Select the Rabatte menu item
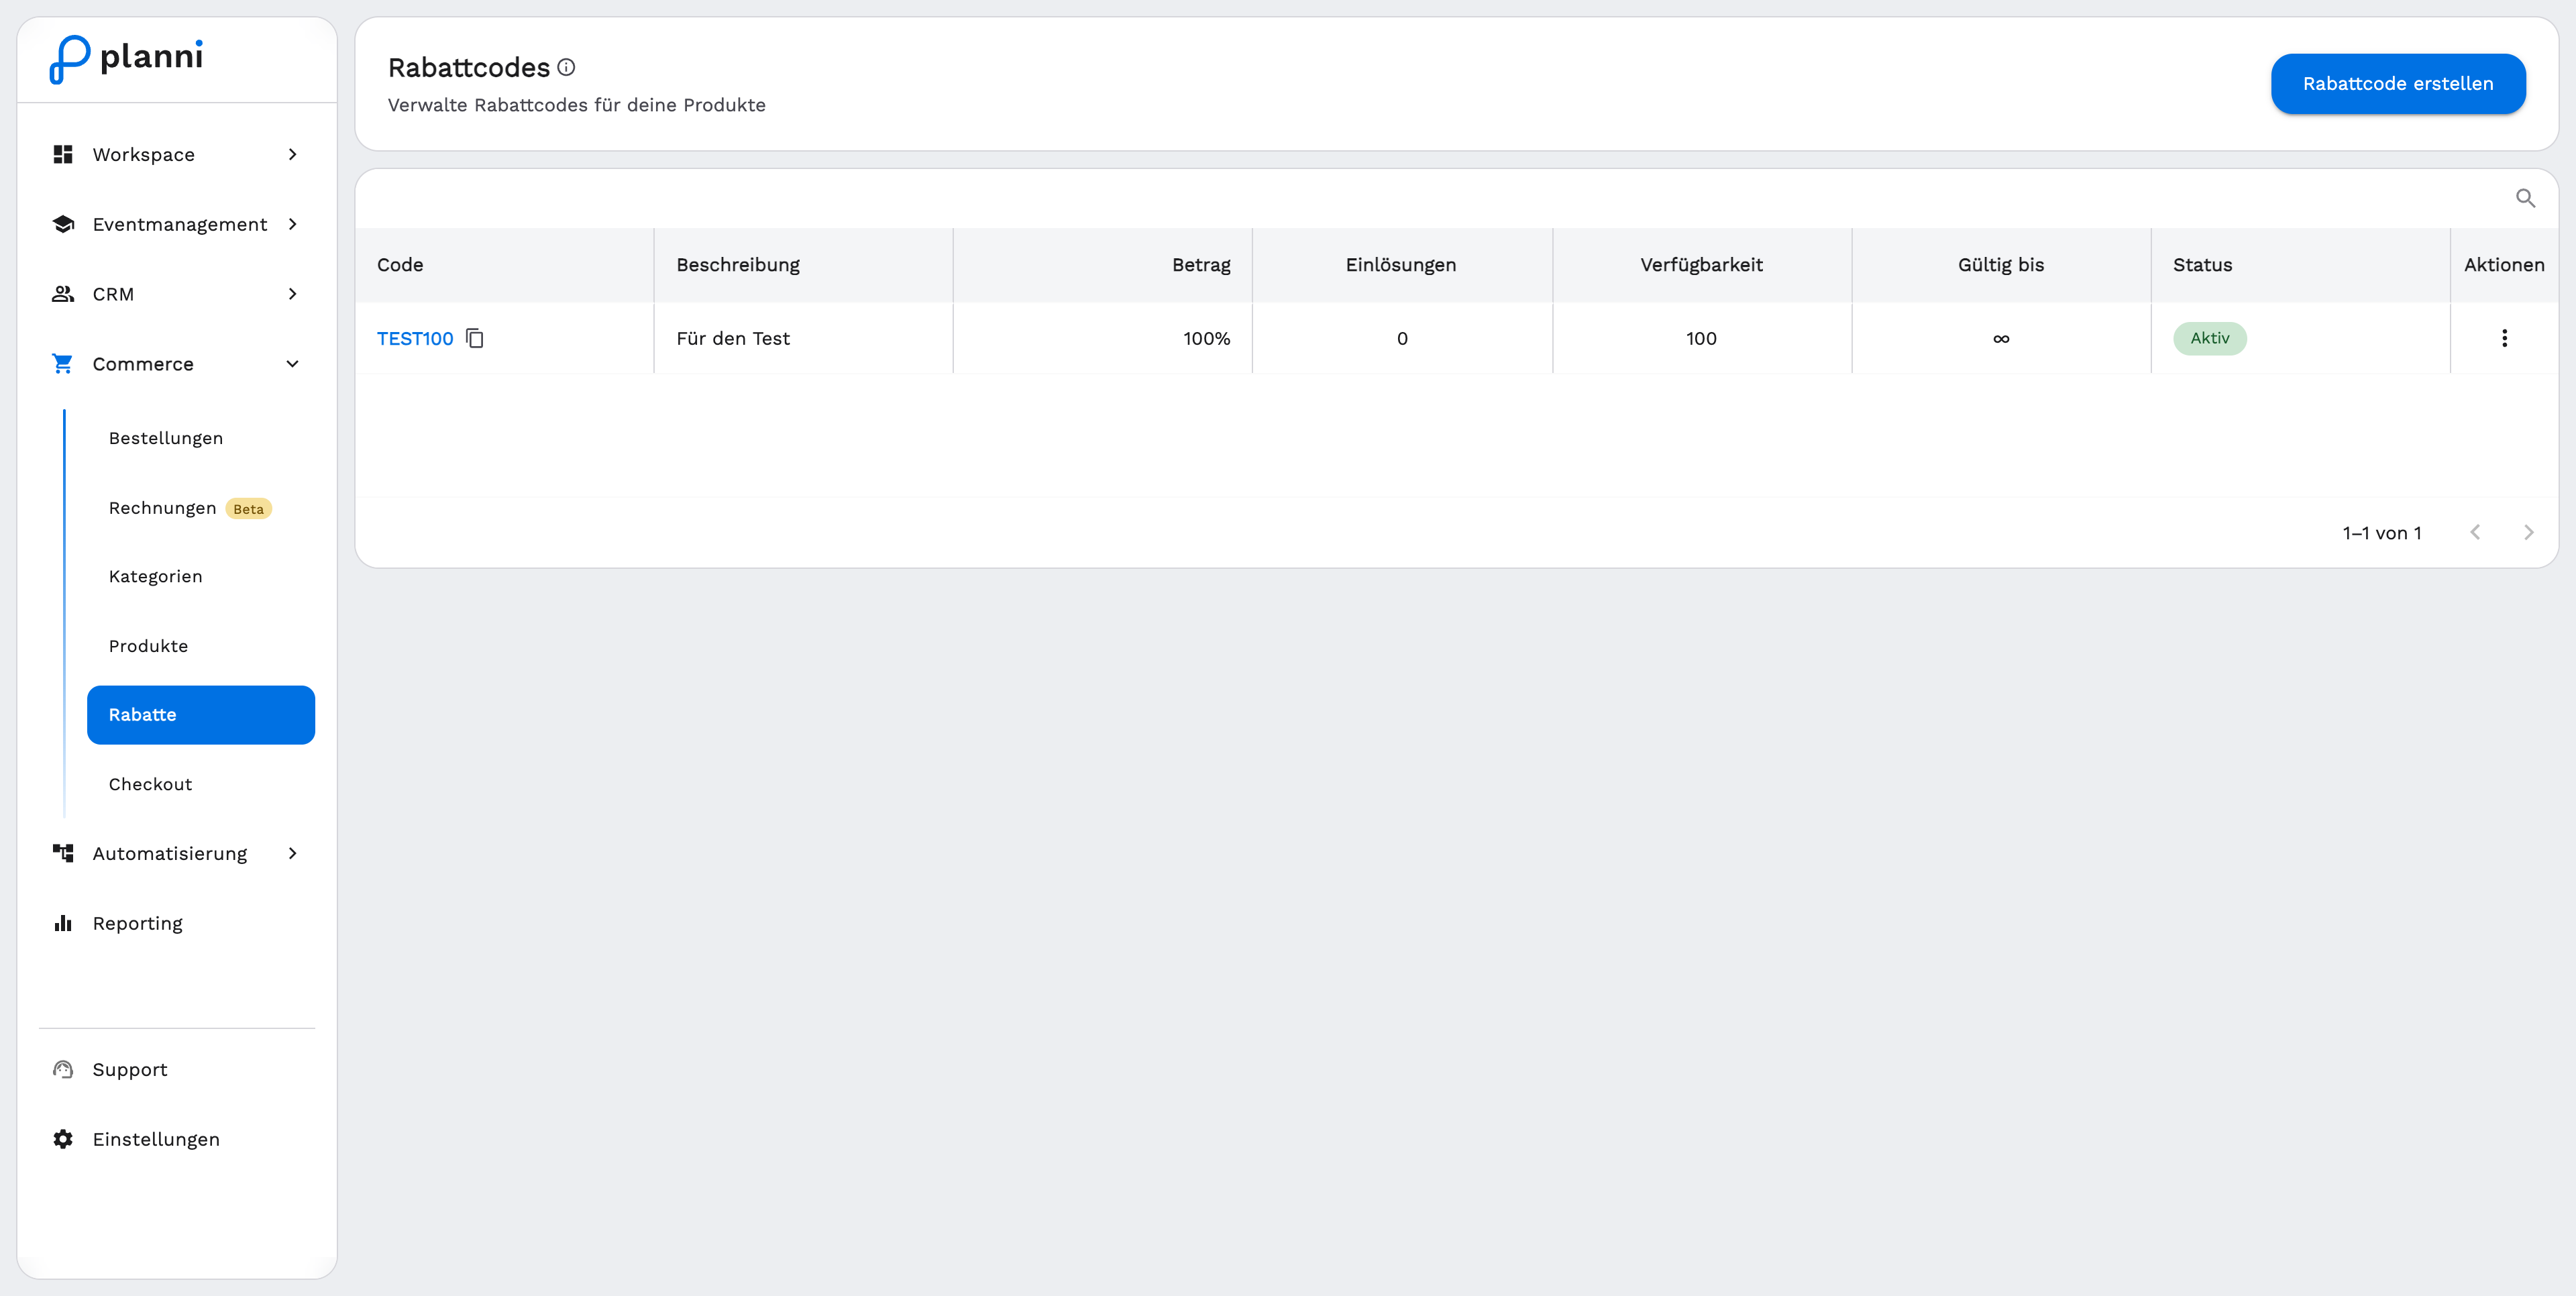The width and height of the screenshot is (2576, 1296). pos(201,715)
